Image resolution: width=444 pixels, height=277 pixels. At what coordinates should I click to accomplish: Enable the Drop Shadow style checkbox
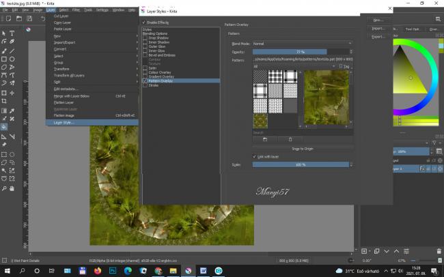144,38
